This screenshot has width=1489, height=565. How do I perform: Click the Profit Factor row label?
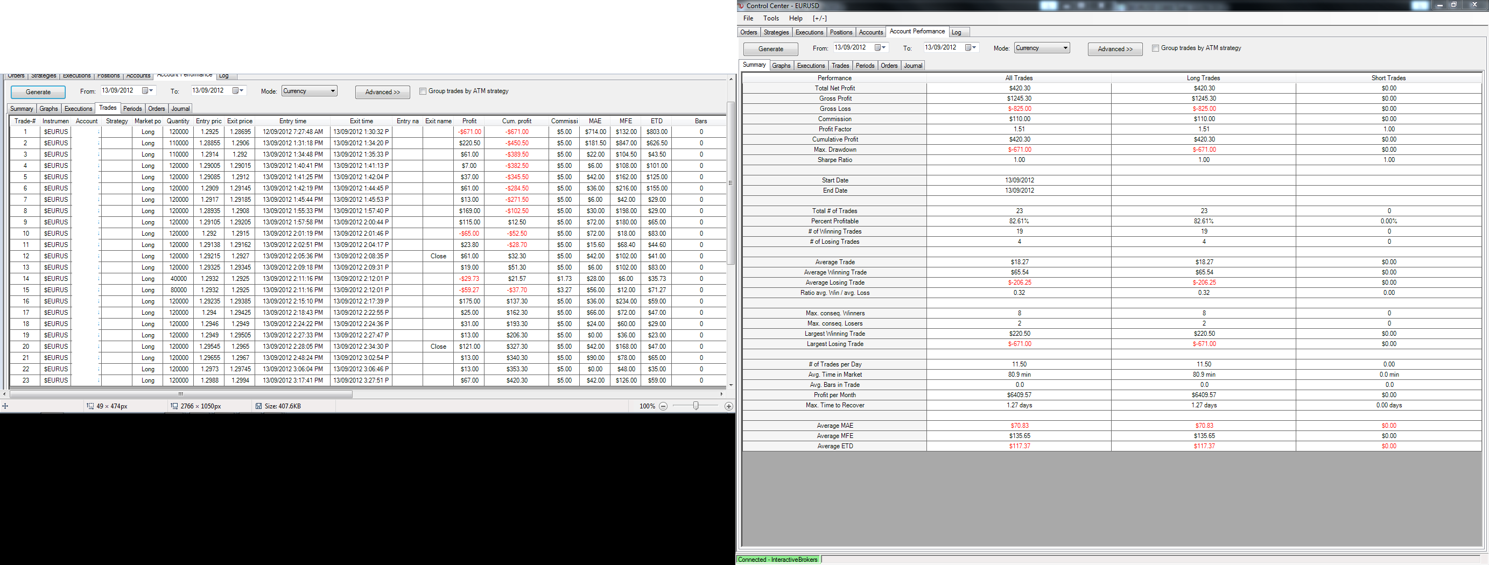pos(835,129)
